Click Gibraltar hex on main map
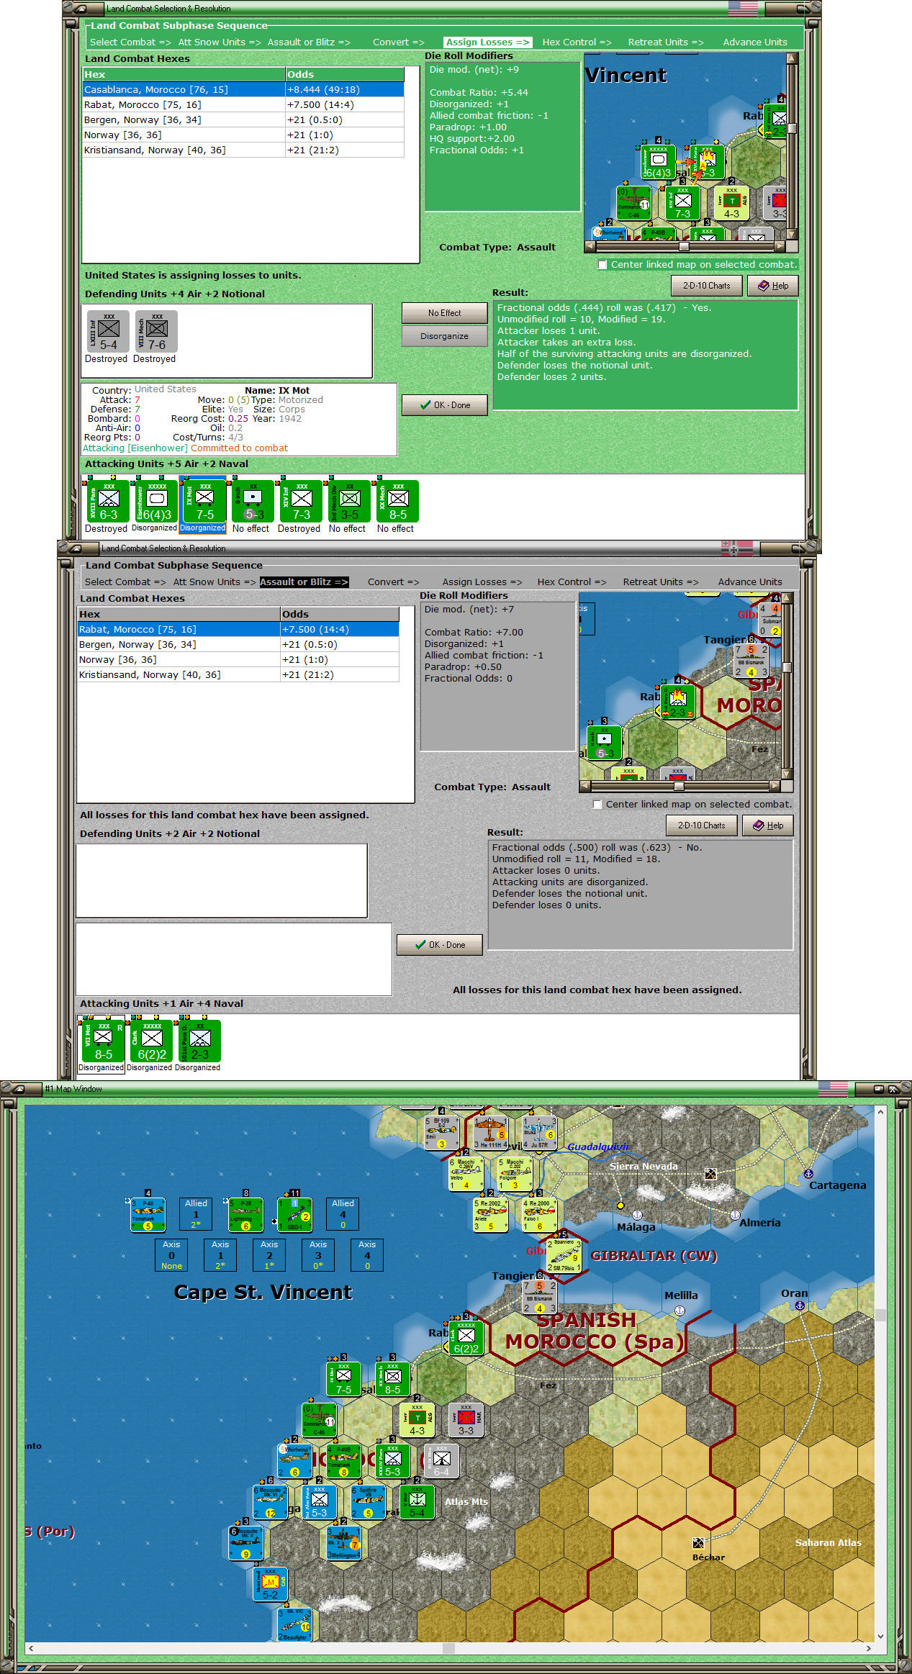 (x=564, y=1256)
